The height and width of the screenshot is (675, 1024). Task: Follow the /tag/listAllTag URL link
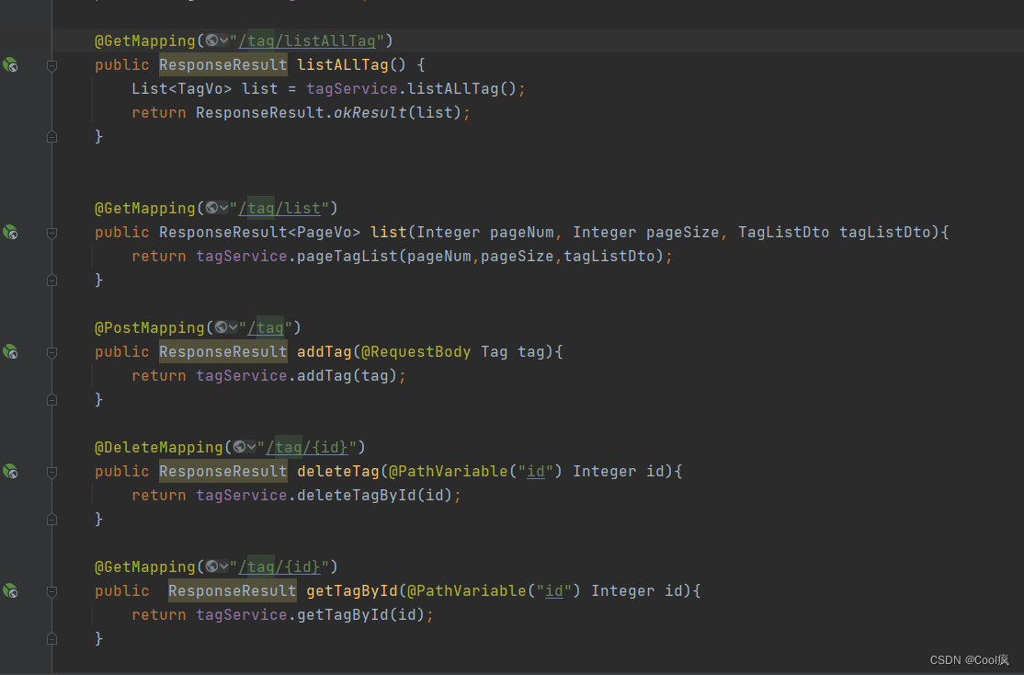click(307, 41)
